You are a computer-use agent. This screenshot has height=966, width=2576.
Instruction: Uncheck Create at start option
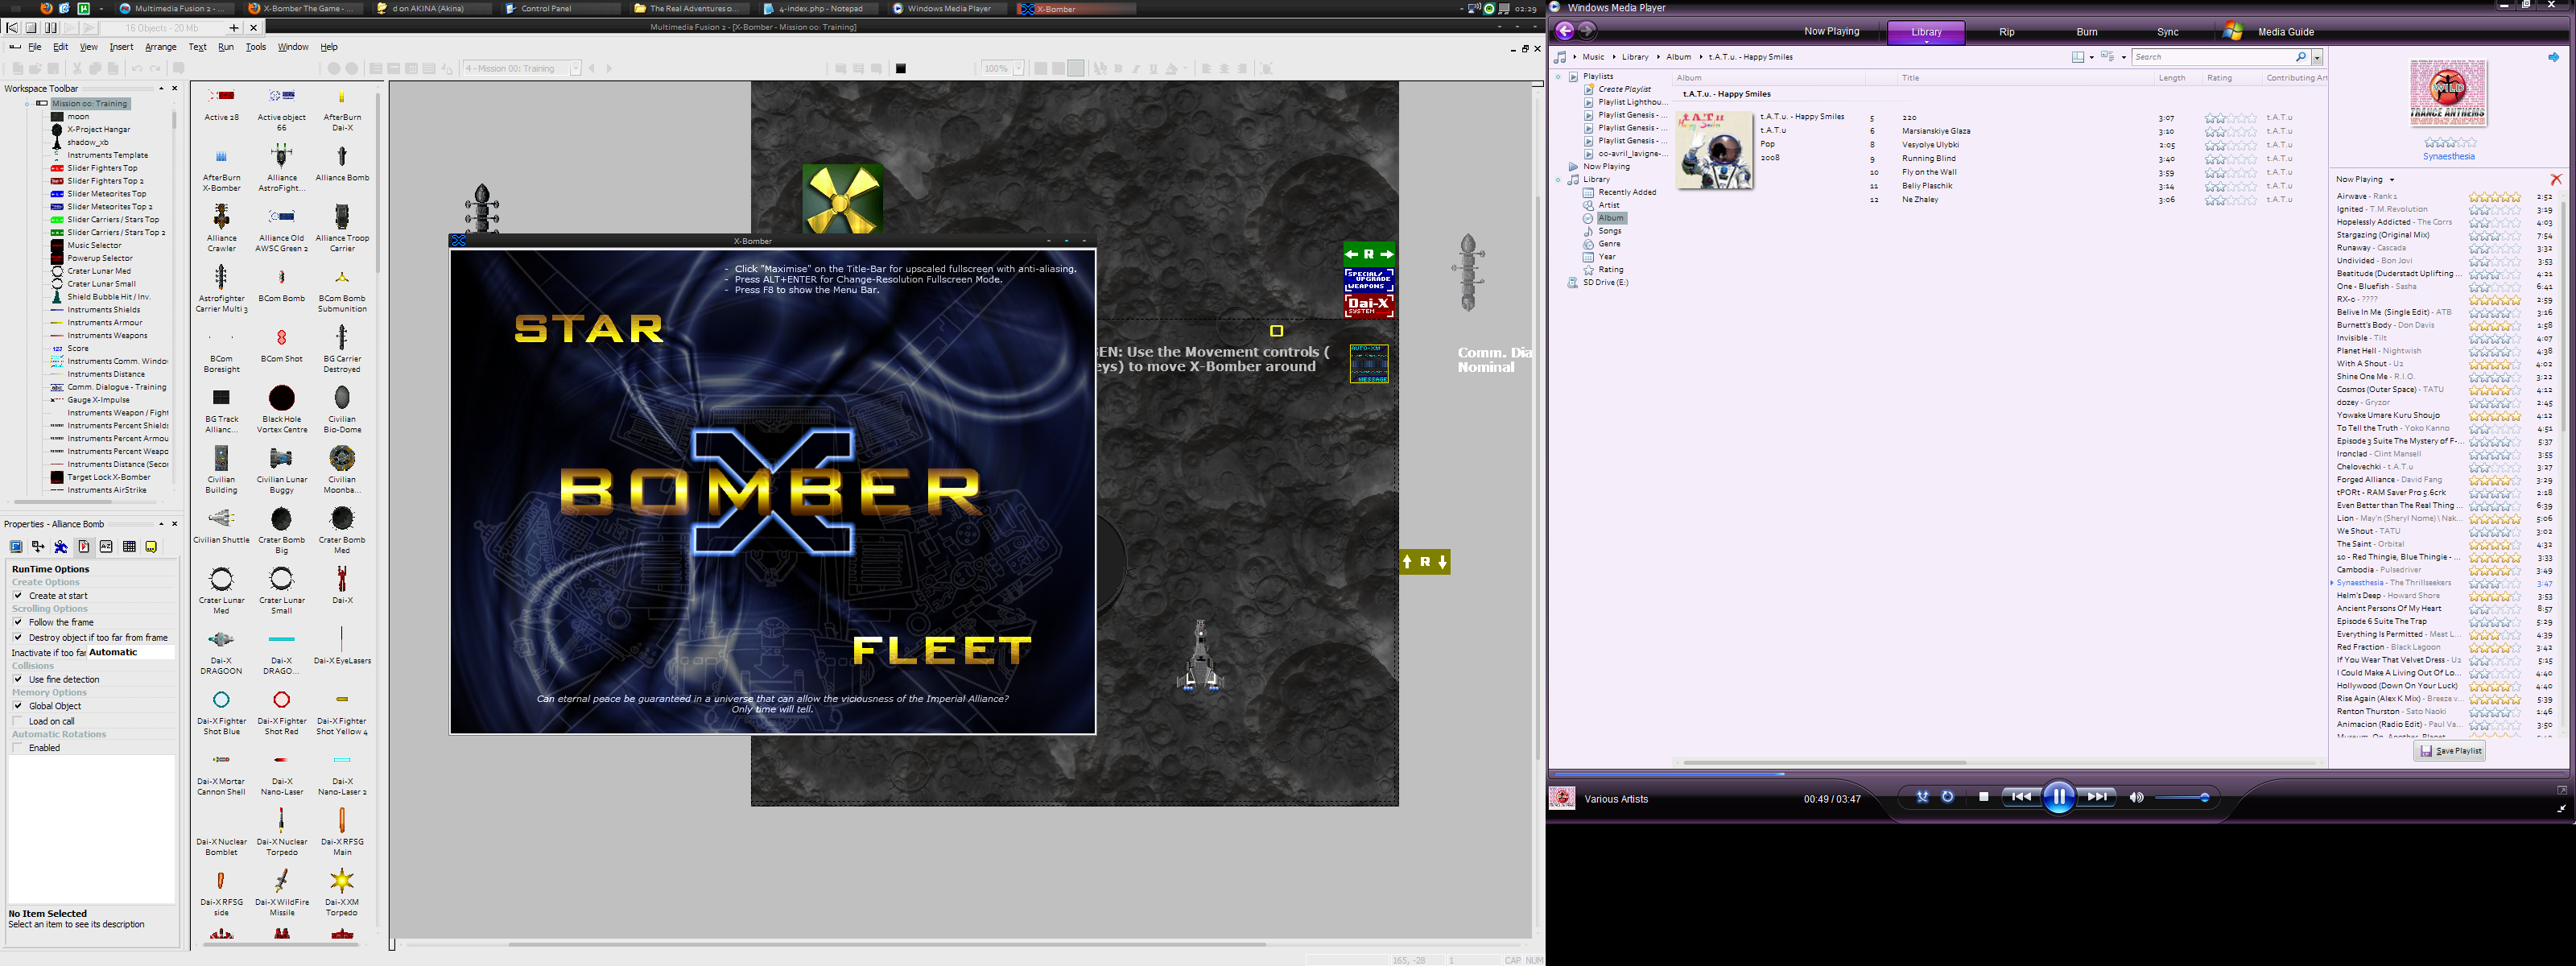point(18,595)
